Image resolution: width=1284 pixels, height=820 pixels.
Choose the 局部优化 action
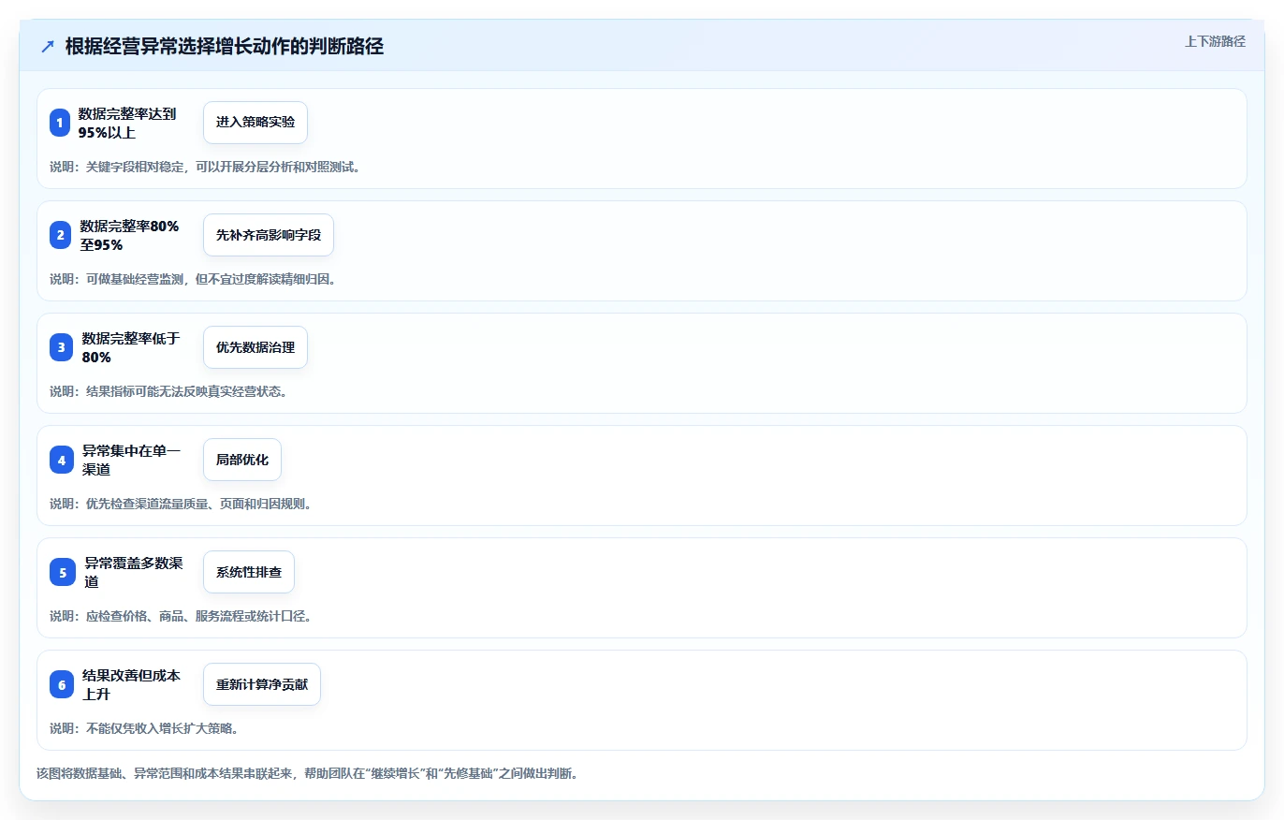pos(242,460)
